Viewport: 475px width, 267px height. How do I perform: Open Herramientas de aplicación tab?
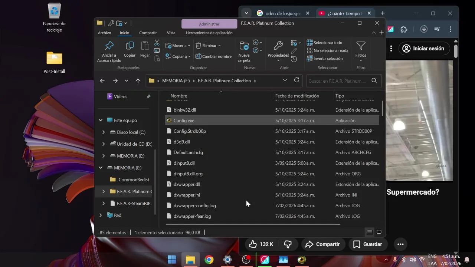[209, 33]
